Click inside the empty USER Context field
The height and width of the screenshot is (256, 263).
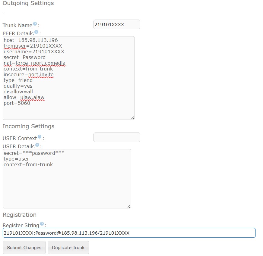117,137
